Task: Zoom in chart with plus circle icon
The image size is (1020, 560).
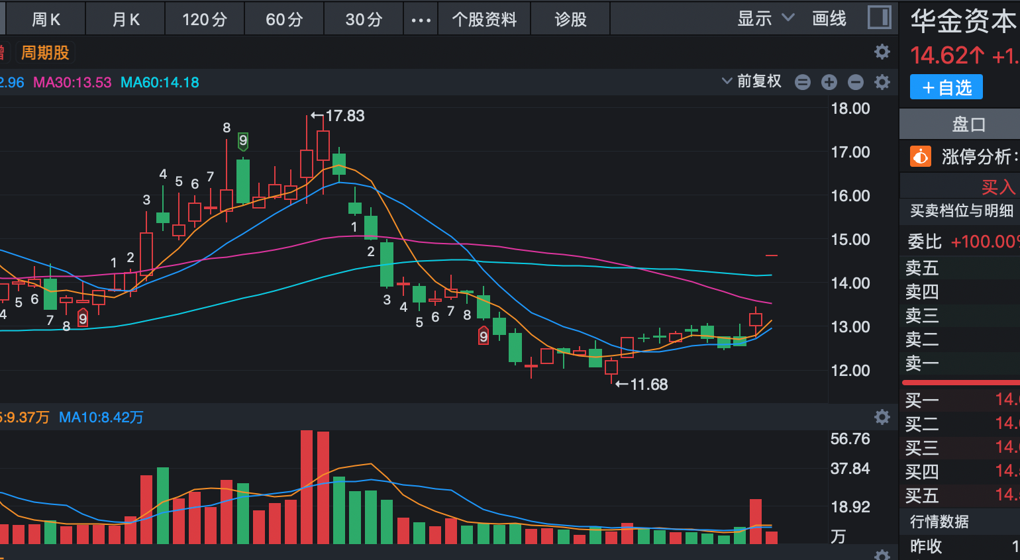Action: pyautogui.click(x=829, y=82)
